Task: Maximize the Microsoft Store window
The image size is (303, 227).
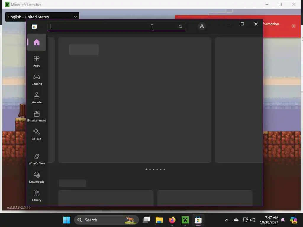Action: (x=242, y=24)
